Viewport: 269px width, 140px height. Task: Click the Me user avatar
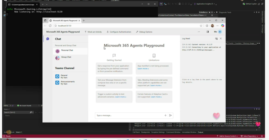coord(220,32)
